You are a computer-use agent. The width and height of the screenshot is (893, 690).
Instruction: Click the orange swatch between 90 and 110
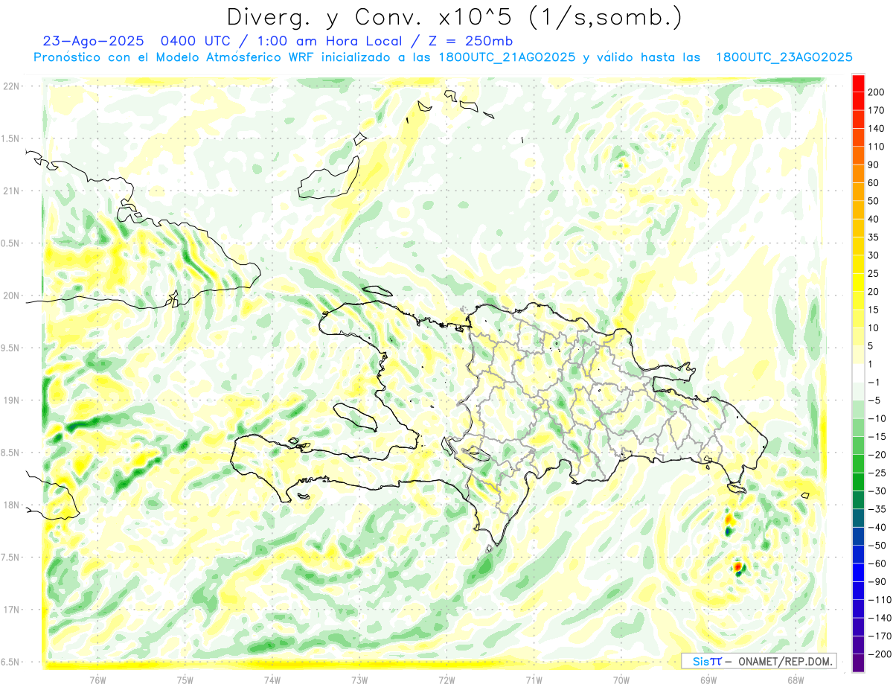pos(858,156)
